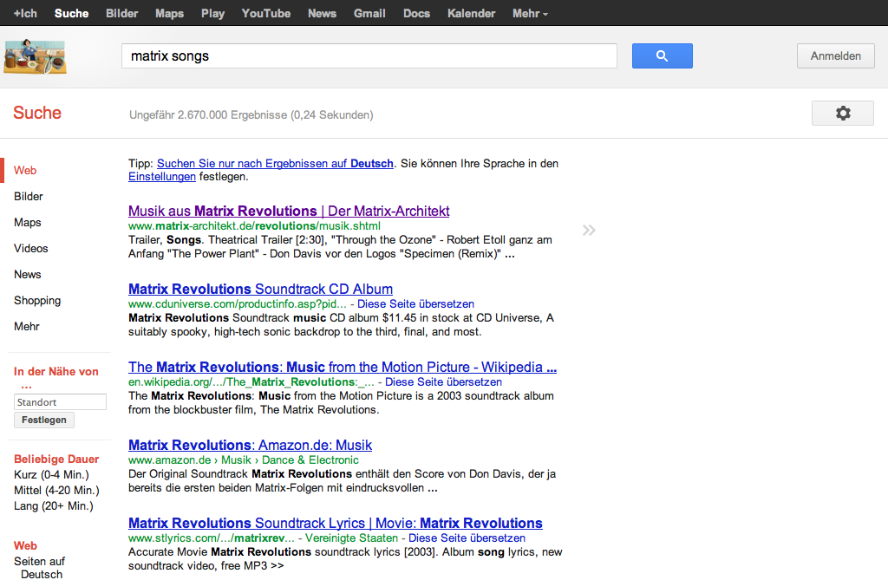
Task: Click Seiten auf Deutsch filter
Action: click(x=40, y=568)
